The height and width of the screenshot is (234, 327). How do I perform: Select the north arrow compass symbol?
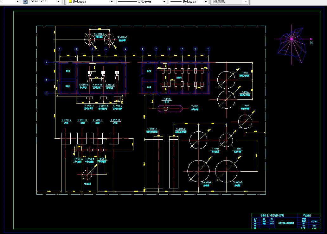pyautogui.click(x=292, y=44)
